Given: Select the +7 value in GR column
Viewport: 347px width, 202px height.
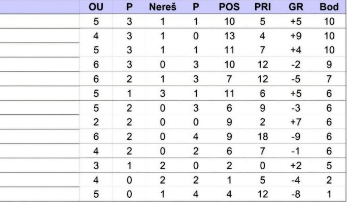Looking at the screenshot, I should point(296,122).
